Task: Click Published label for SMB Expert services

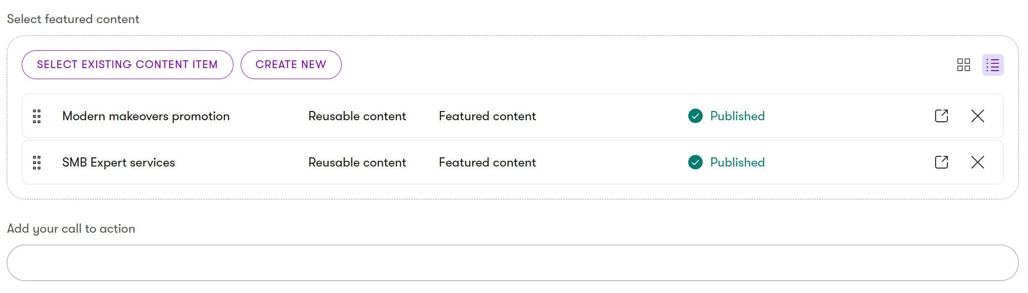Action: (x=737, y=163)
